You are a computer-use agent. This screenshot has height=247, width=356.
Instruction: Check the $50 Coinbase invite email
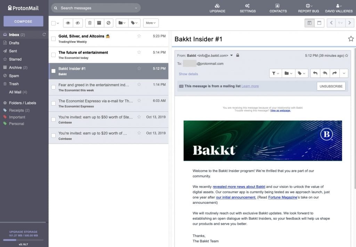click(x=53, y=119)
